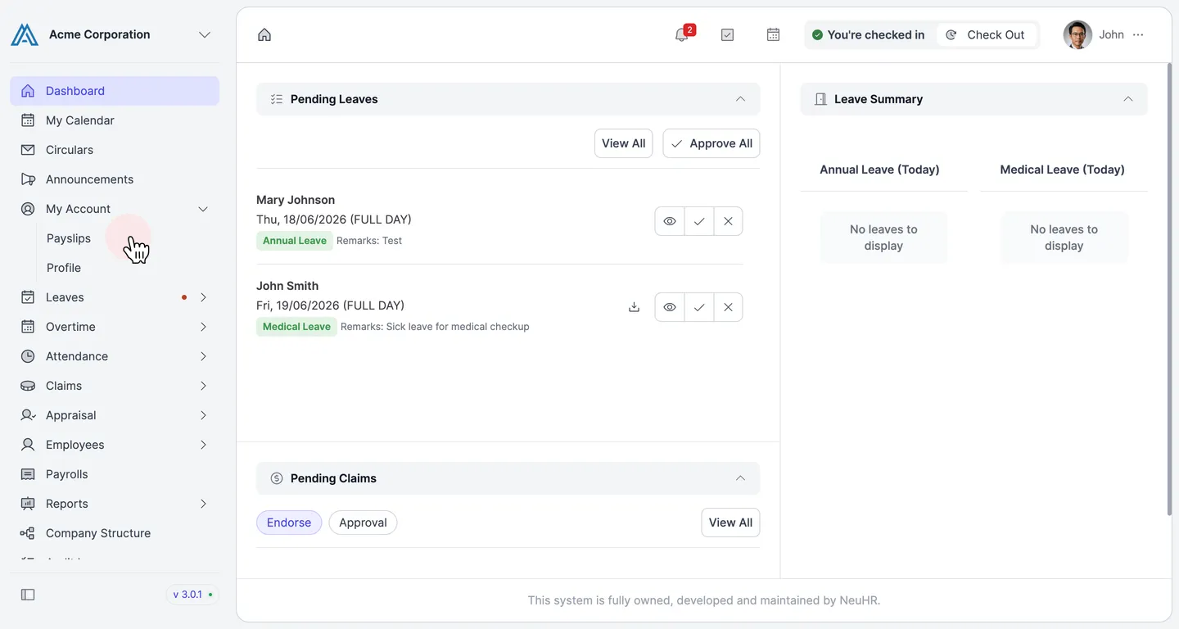Collapse the Pending Claims panel
The height and width of the screenshot is (629, 1179).
(740, 478)
